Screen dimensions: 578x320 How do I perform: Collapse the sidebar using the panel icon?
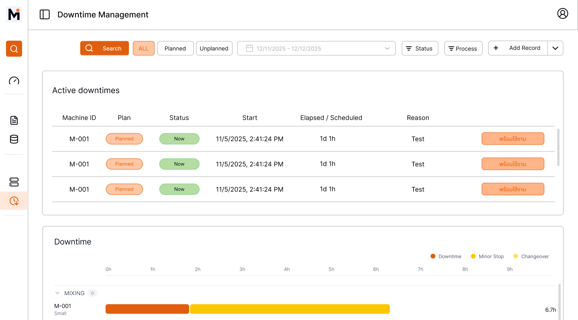click(x=45, y=14)
